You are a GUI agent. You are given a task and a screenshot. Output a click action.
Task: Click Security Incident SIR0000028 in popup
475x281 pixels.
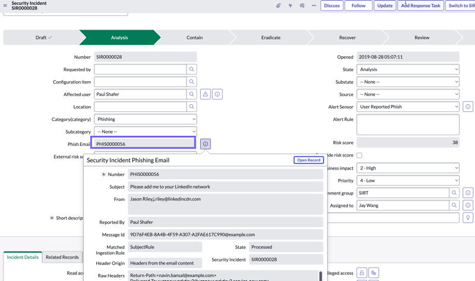[x=286, y=259]
